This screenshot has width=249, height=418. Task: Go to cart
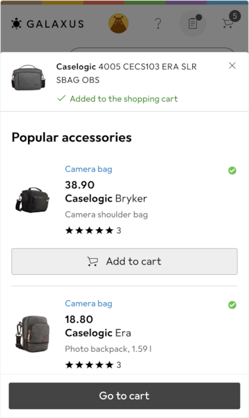tap(124, 396)
